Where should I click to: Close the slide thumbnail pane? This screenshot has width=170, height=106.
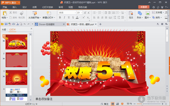pyautogui.click(x=31, y=29)
